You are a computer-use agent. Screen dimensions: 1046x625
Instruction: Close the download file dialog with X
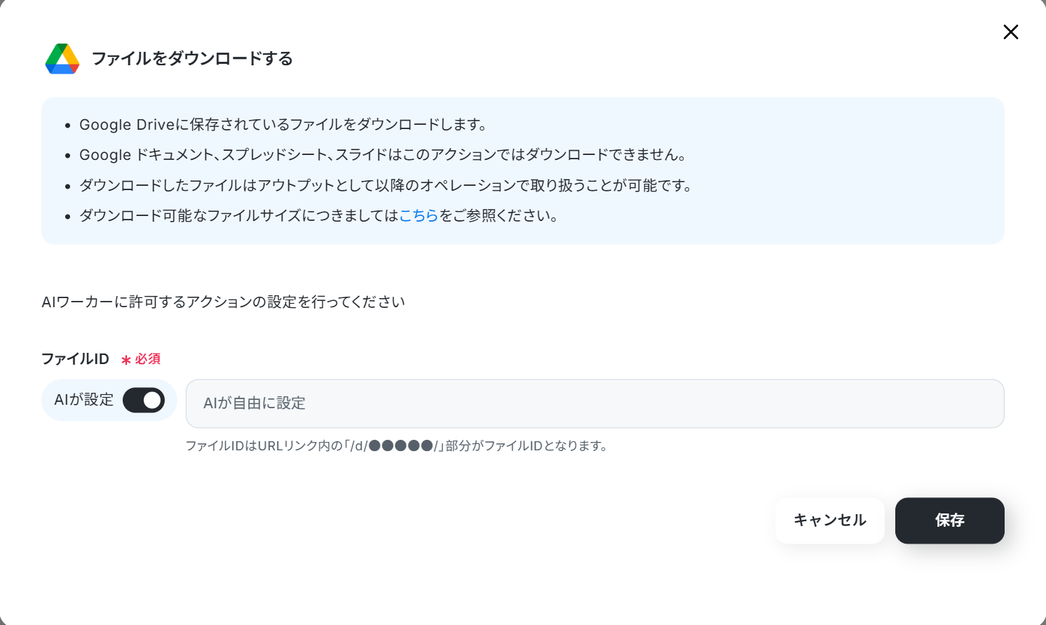pyautogui.click(x=1010, y=32)
